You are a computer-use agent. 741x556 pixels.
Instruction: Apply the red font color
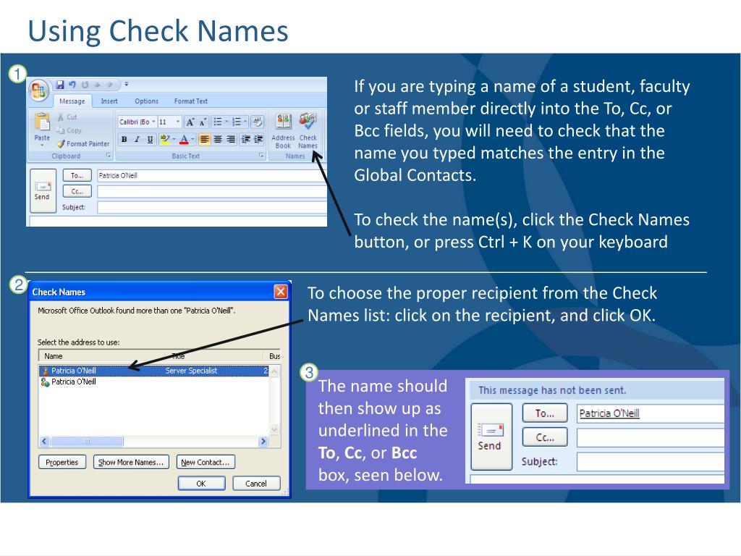[184, 139]
